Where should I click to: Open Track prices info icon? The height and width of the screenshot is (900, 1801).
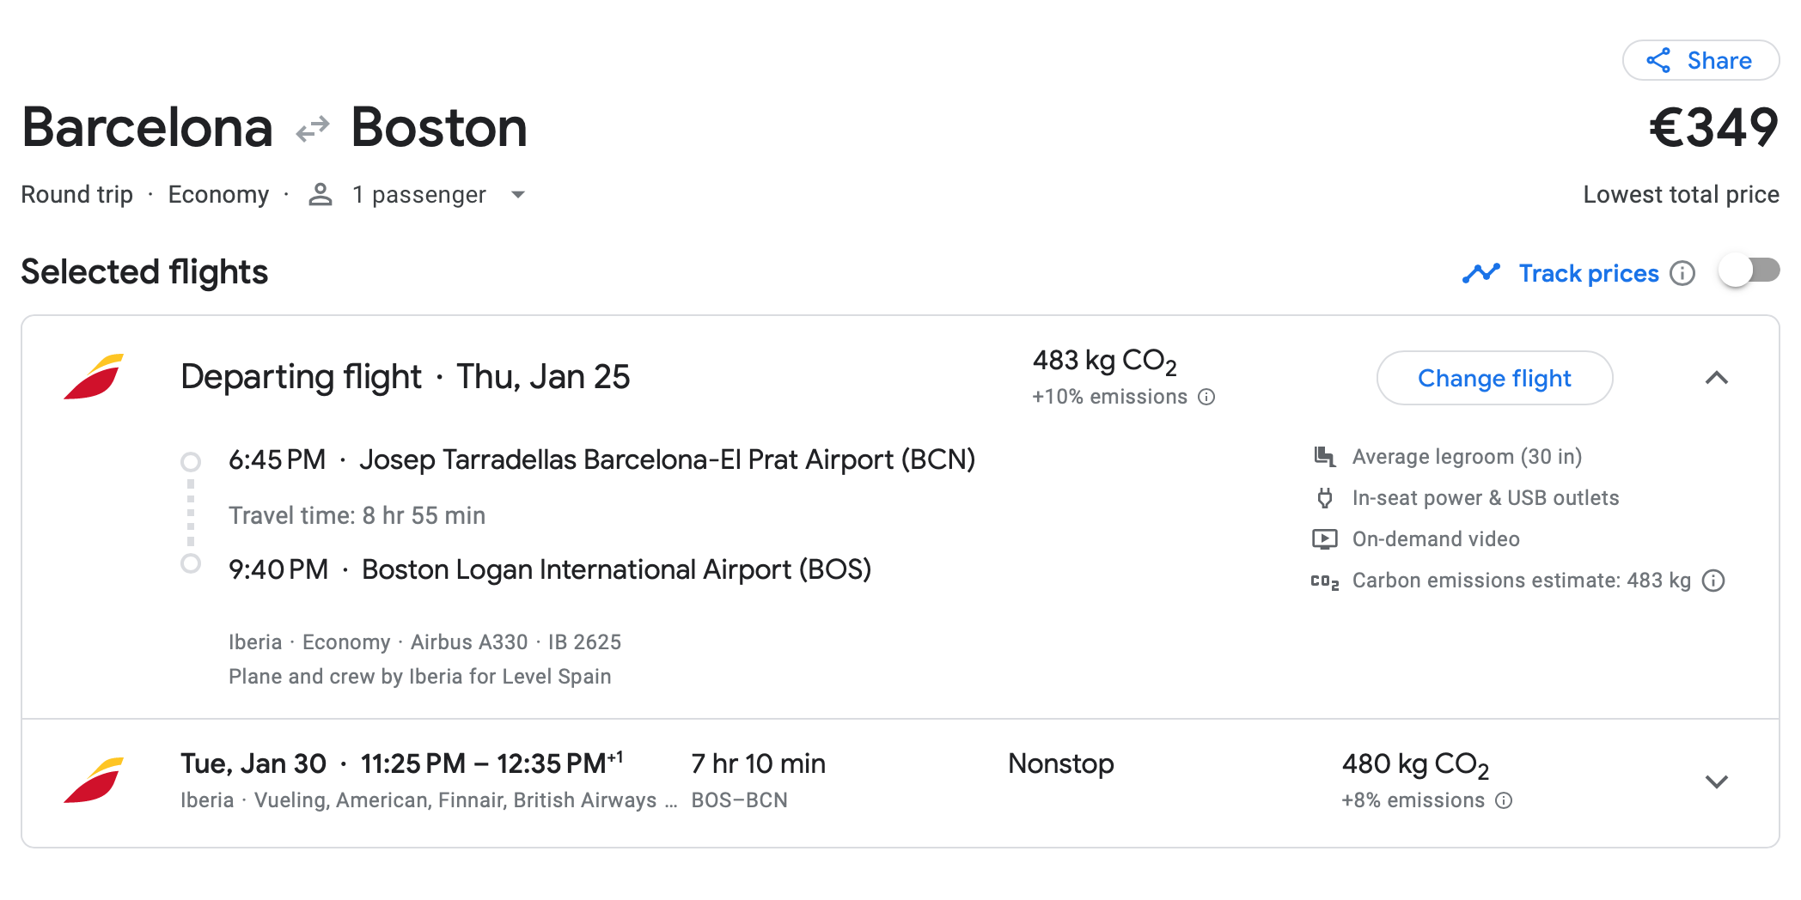pos(1682,273)
